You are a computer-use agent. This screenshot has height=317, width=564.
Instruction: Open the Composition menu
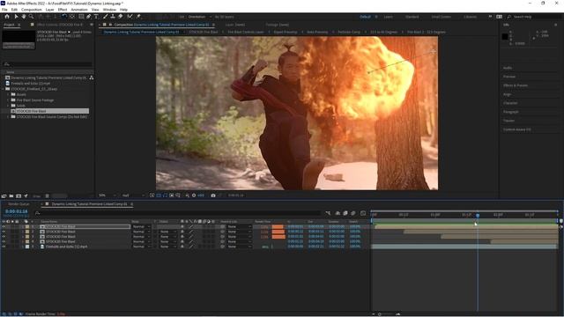click(32, 10)
